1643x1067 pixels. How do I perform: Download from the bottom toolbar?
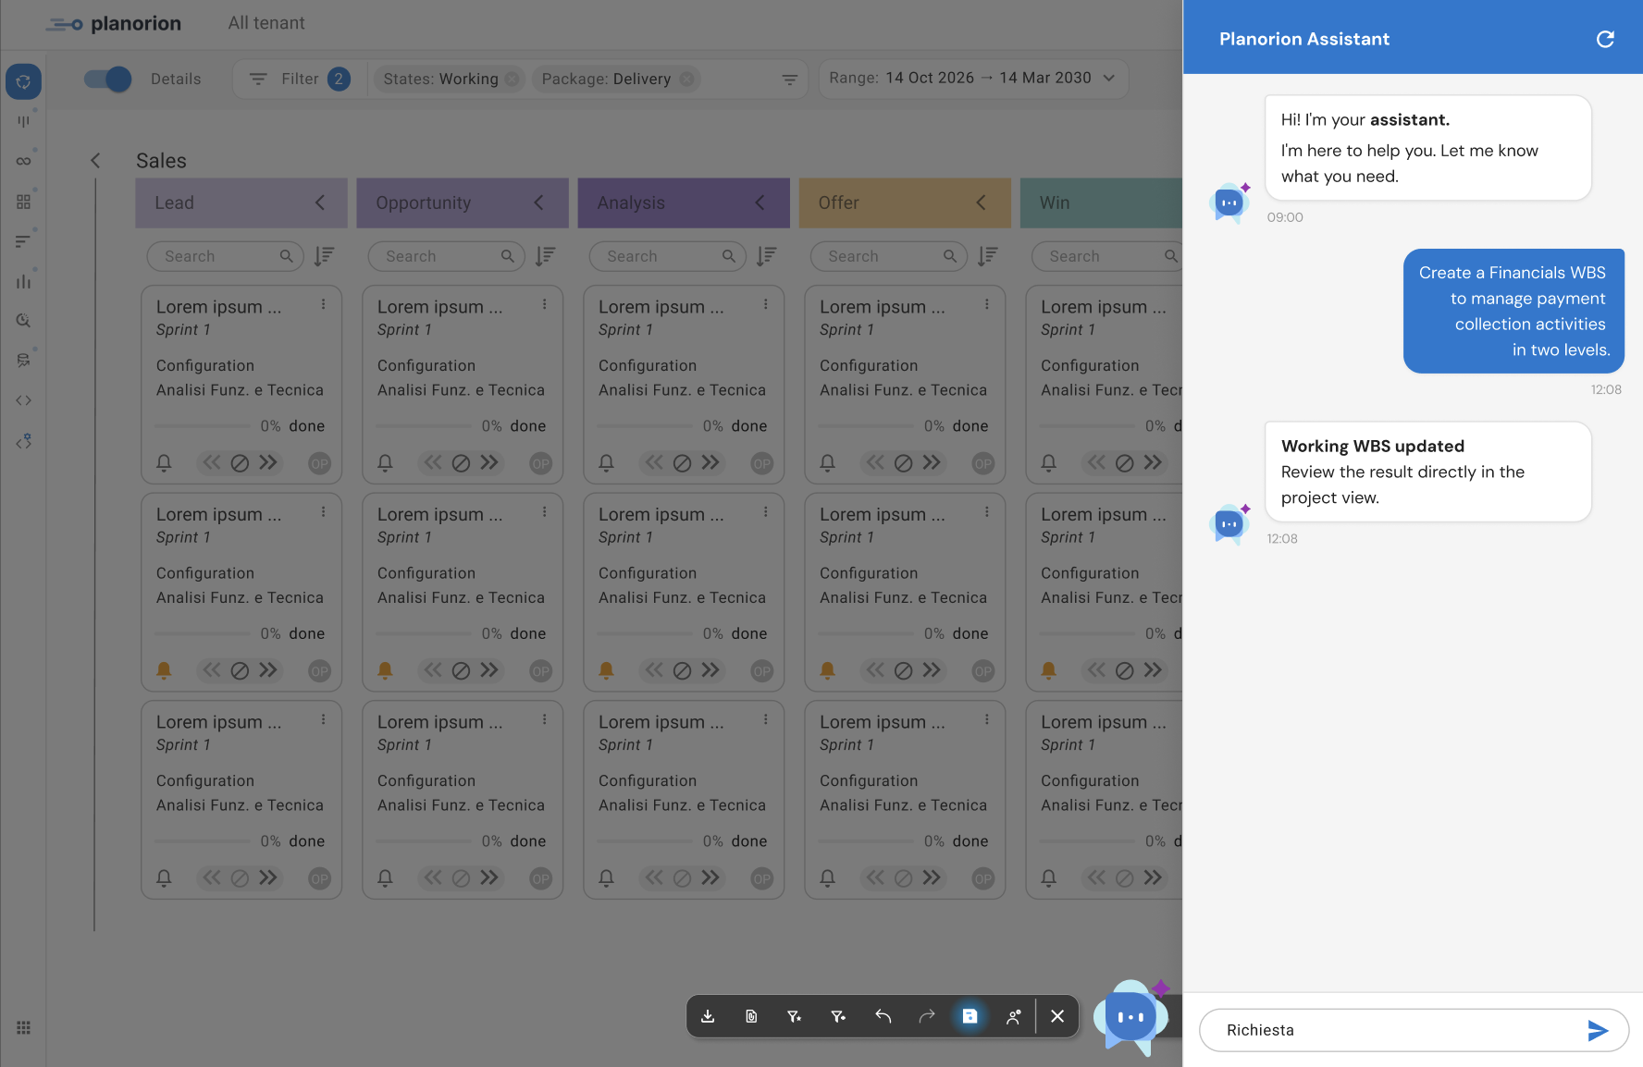tap(708, 1016)
